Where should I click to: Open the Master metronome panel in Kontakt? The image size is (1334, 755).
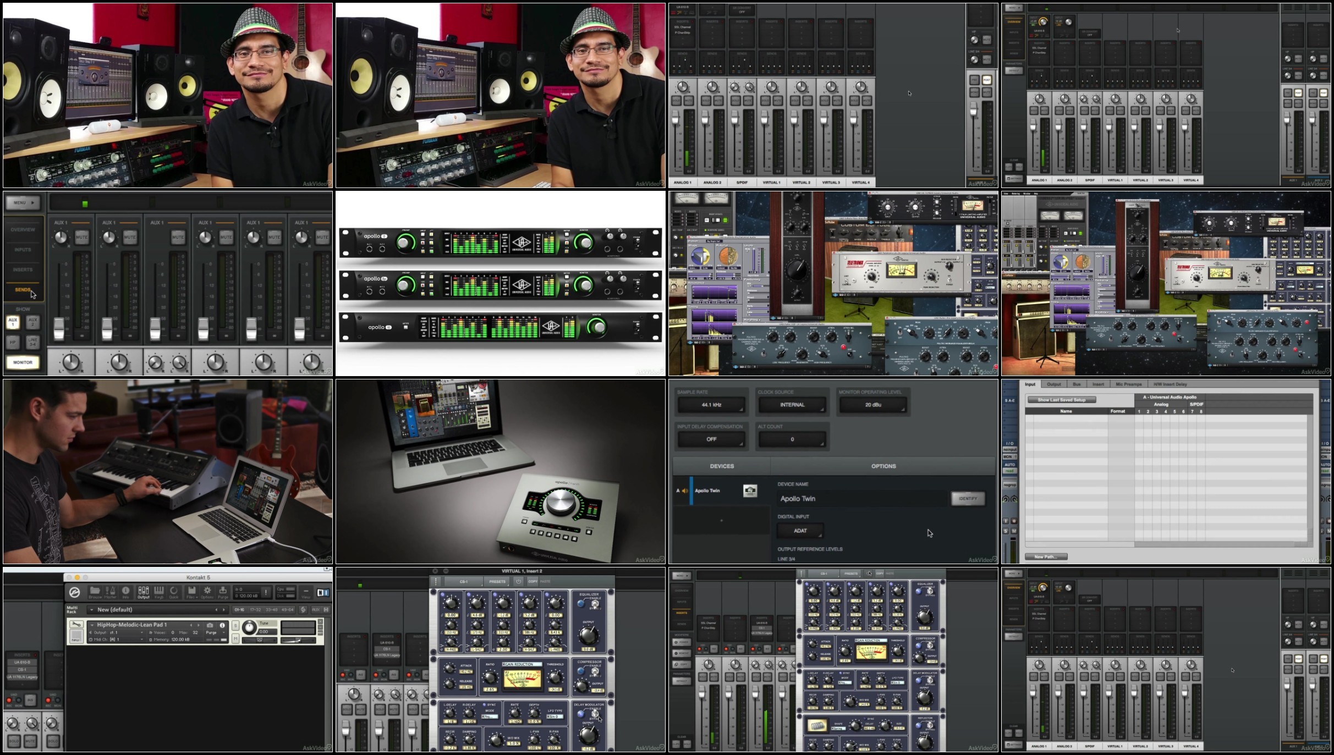(110, 592)
